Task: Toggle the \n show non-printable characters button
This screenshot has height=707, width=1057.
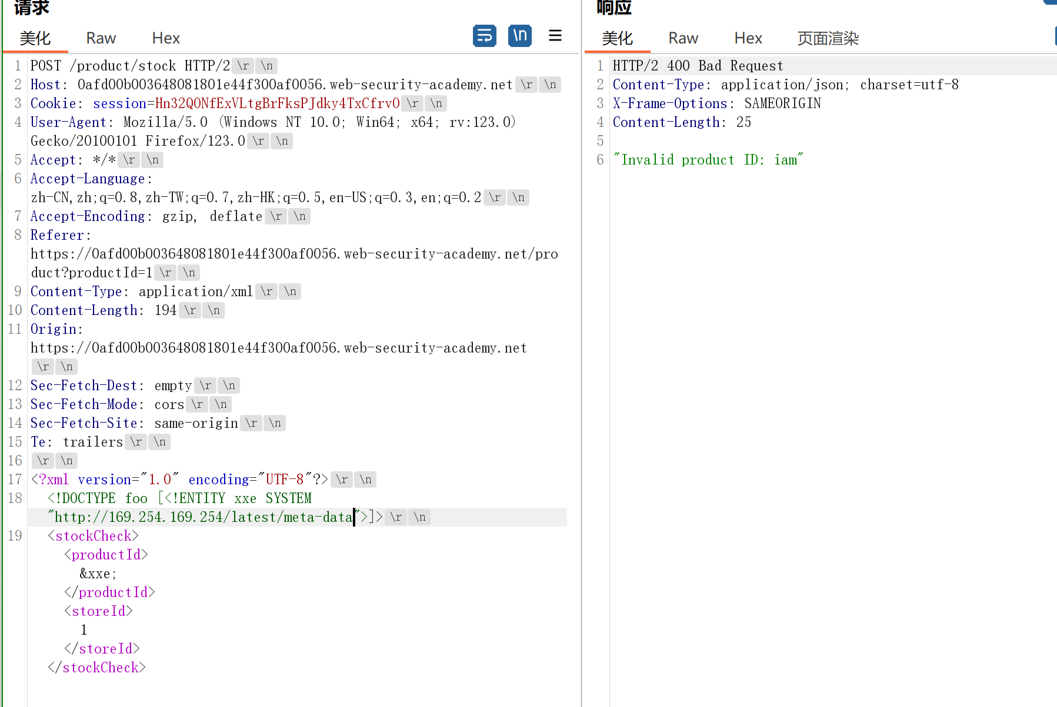Action: click(520, 36)
